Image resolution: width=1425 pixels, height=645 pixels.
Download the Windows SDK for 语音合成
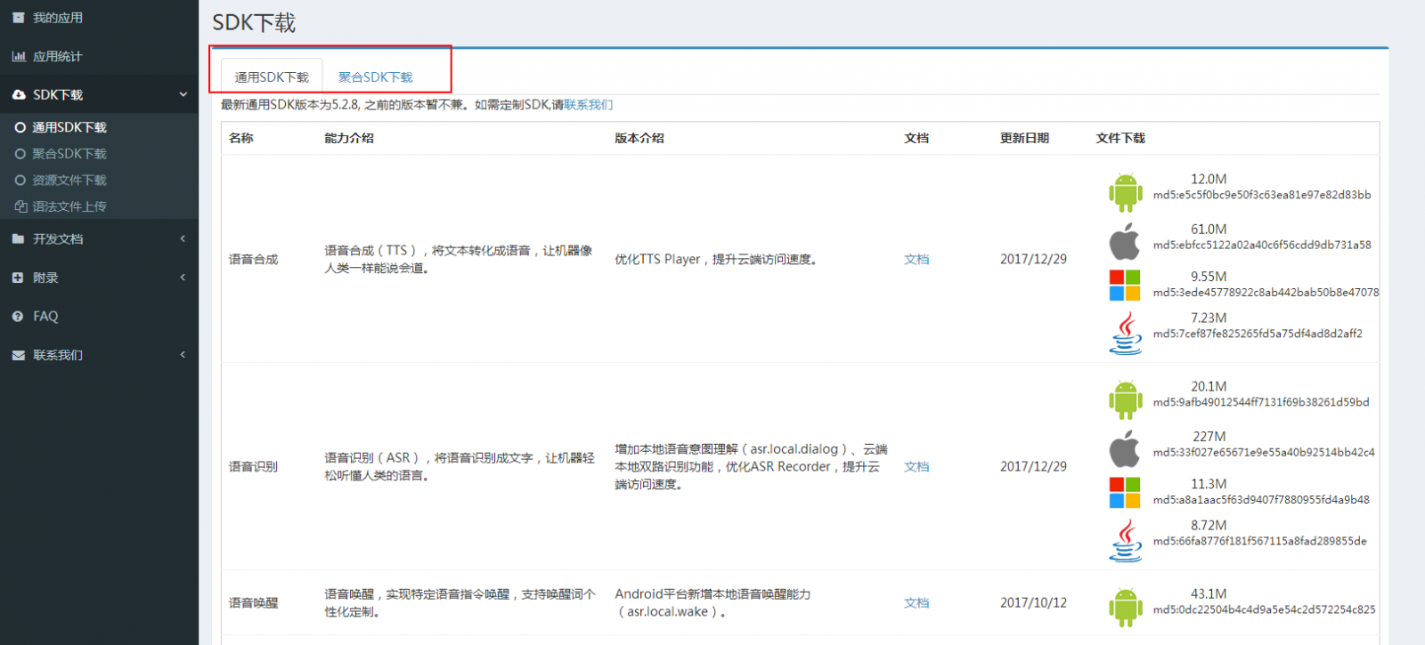(x=1125, y=286)
